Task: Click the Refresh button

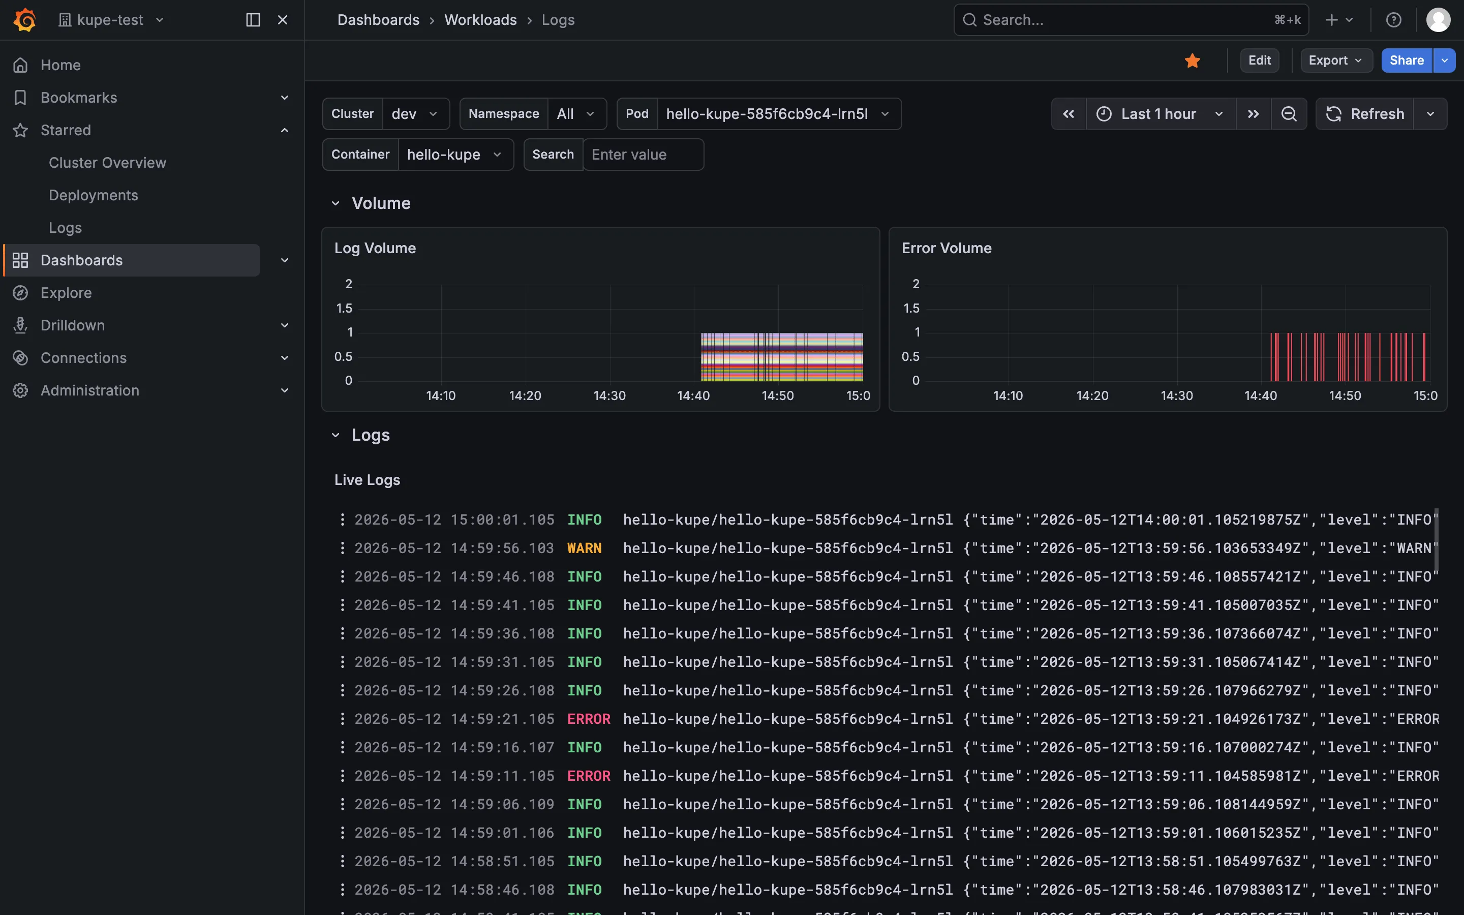Action: tap(1365, 114)
